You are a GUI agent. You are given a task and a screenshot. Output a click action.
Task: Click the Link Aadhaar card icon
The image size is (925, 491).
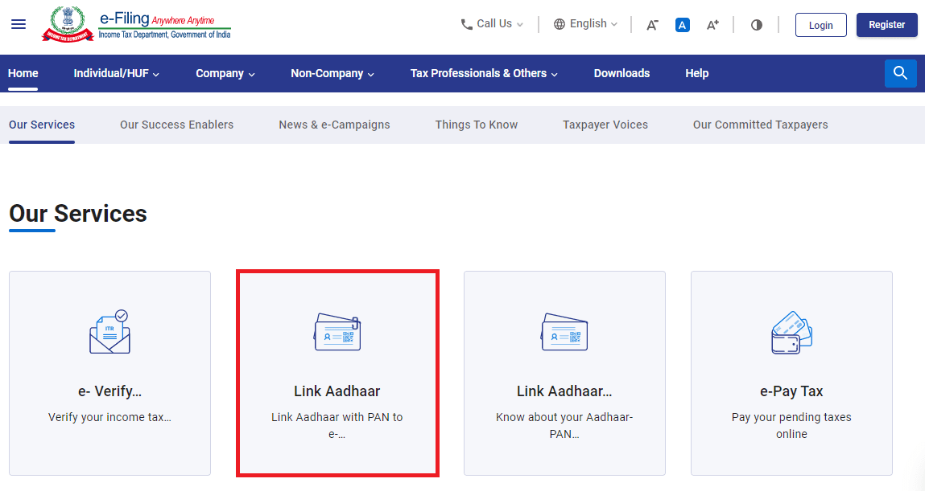coord(337,332)
